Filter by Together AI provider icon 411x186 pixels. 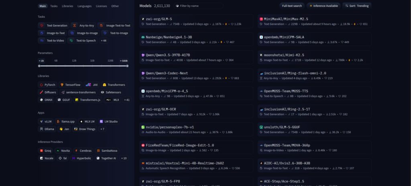point(98,158)
